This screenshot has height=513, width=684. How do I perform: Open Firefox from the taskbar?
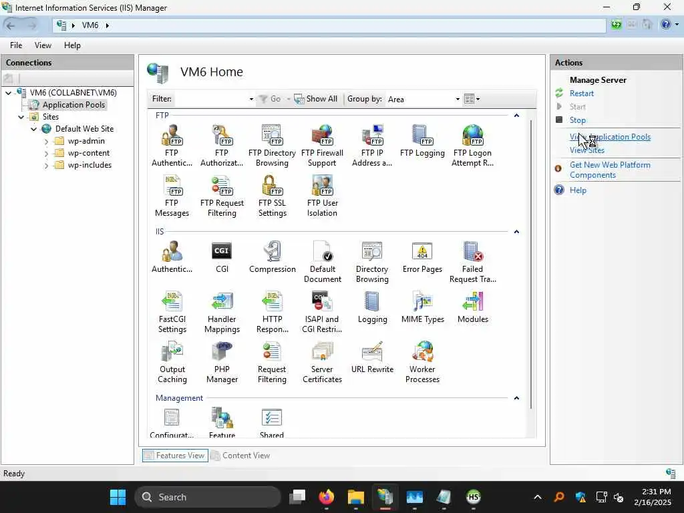pos(326,497)
